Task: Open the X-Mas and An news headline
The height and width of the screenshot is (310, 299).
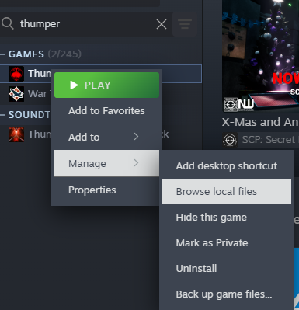Action: [260, 122]
